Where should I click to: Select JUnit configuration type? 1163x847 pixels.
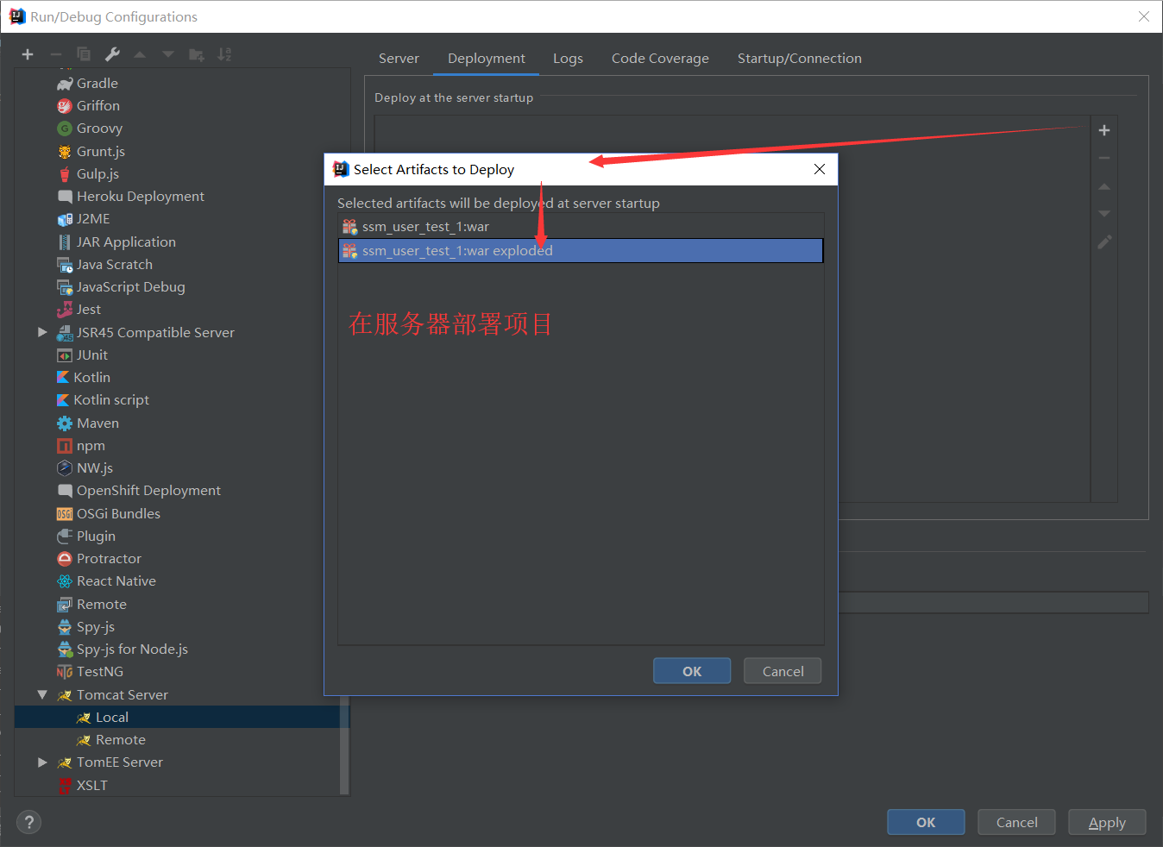pos(82,354)
